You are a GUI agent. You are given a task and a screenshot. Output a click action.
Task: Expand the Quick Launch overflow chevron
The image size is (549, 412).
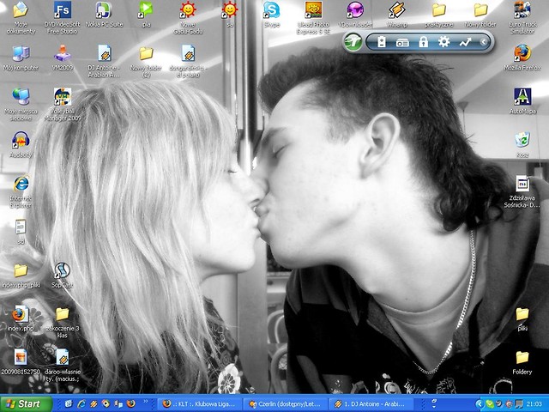[x=146, y=402]
